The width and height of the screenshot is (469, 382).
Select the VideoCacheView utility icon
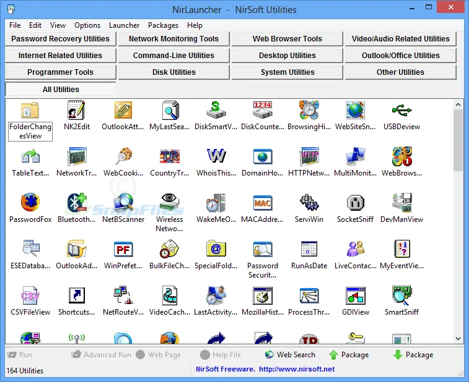169,295
